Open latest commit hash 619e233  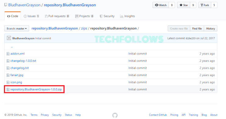point(191,38)
